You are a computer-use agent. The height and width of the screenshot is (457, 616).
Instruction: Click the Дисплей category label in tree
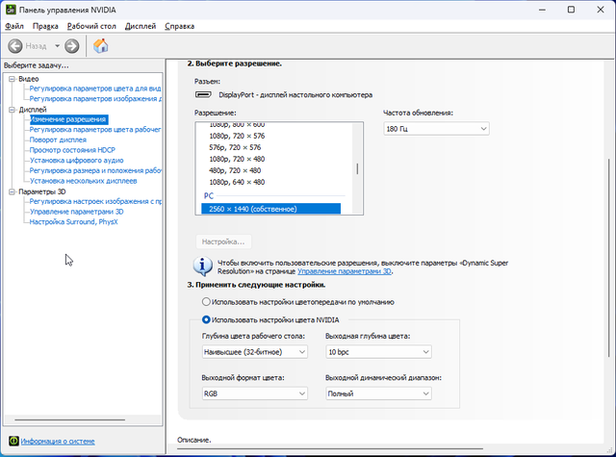click(33, 110)
